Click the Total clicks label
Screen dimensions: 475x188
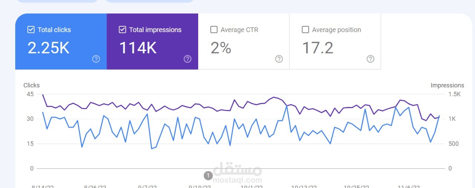54,30
